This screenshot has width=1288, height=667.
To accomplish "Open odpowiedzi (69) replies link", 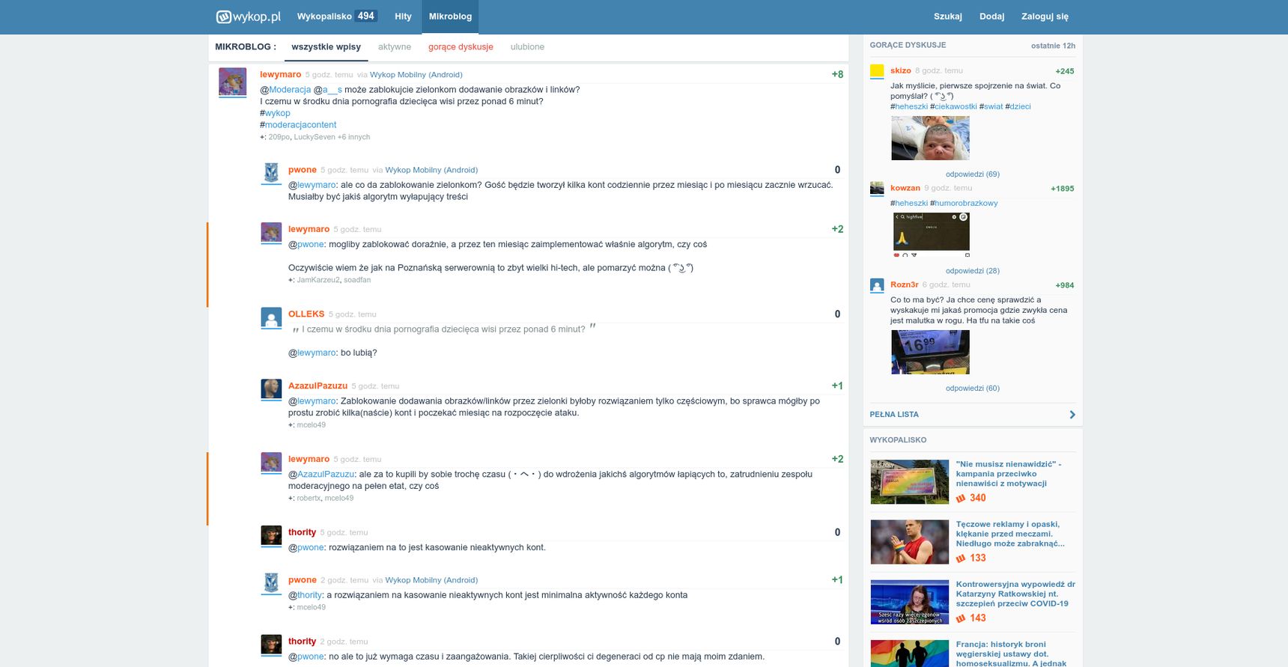I will (x=972, y=174).
